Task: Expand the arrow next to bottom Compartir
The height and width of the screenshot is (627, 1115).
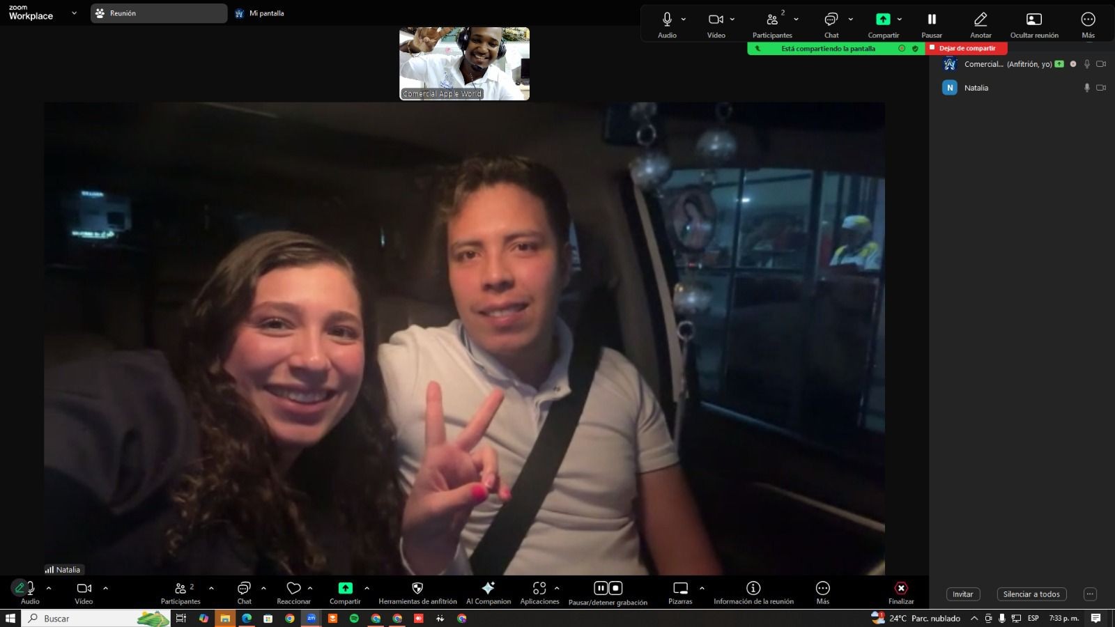Action: pos(367,588)
